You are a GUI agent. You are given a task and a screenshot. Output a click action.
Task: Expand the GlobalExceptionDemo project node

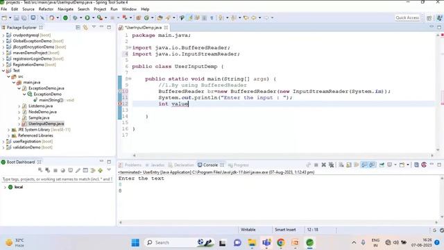coord(3,41)
